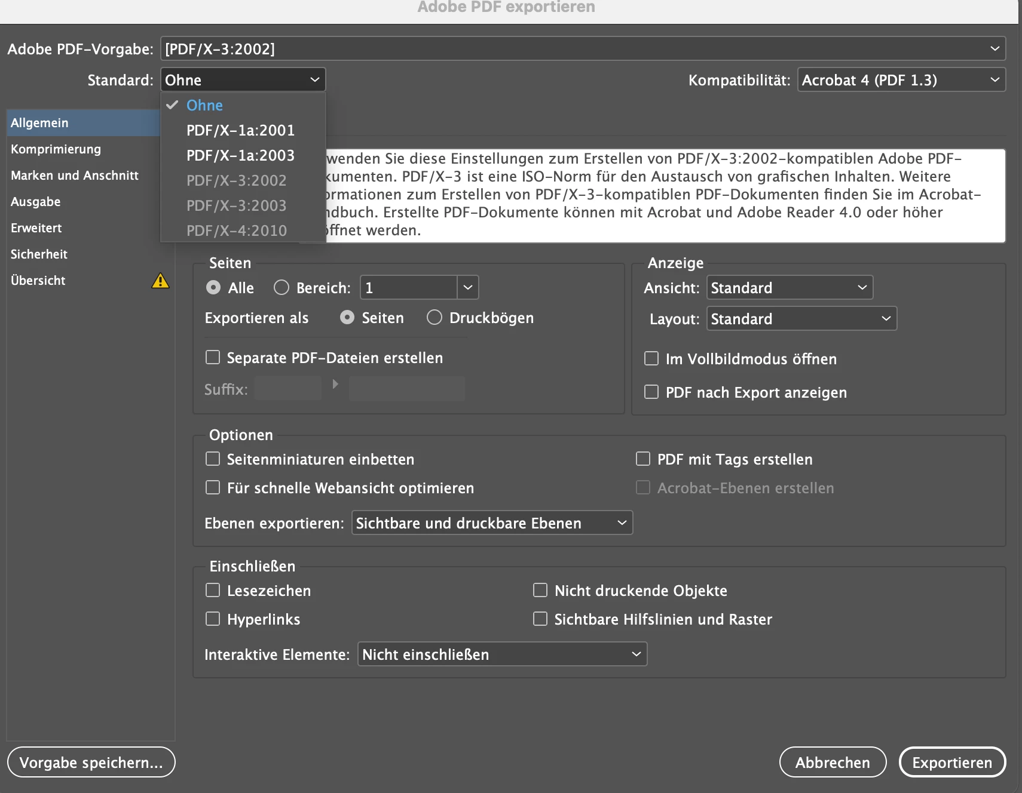Image resolution: width=1022 pixels, height=793 pixels.
Task: Open the Kompatibilität Acrobat 4 dropdown
Action: [901, 79]
